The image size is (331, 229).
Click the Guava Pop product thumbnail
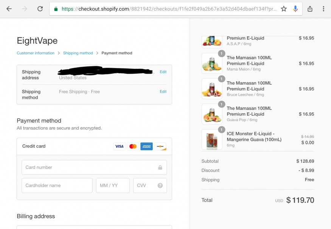(212, 114)
